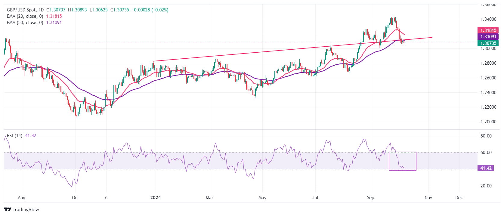Click the Nov label on time axis
Screen dimensions: 504x216
(x=428, y=198)
